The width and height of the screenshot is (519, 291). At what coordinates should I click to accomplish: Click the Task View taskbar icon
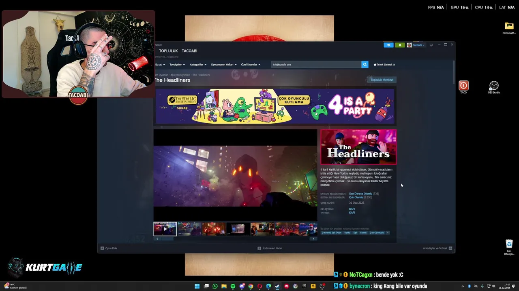point(206,286)
